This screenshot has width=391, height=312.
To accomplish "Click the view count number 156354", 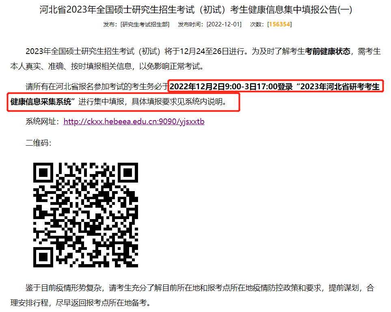I will point(279,24).
